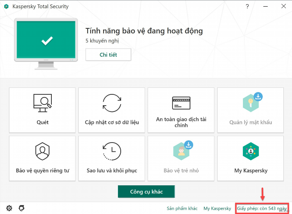
Task: Close the Kaspersky Total Security window
Action: [x=283, y=6]
